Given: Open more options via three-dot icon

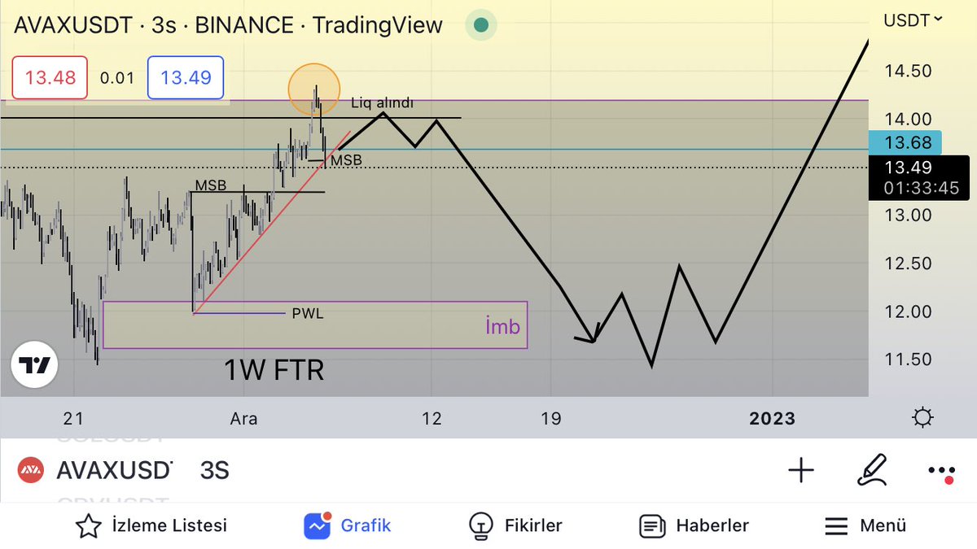Looking at the screenshot, I should click(941, 470).
